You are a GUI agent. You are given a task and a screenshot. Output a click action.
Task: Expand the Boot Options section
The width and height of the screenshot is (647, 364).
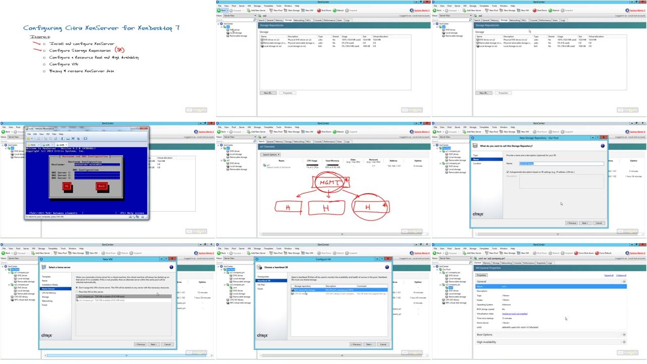click(x=624, y=335)
